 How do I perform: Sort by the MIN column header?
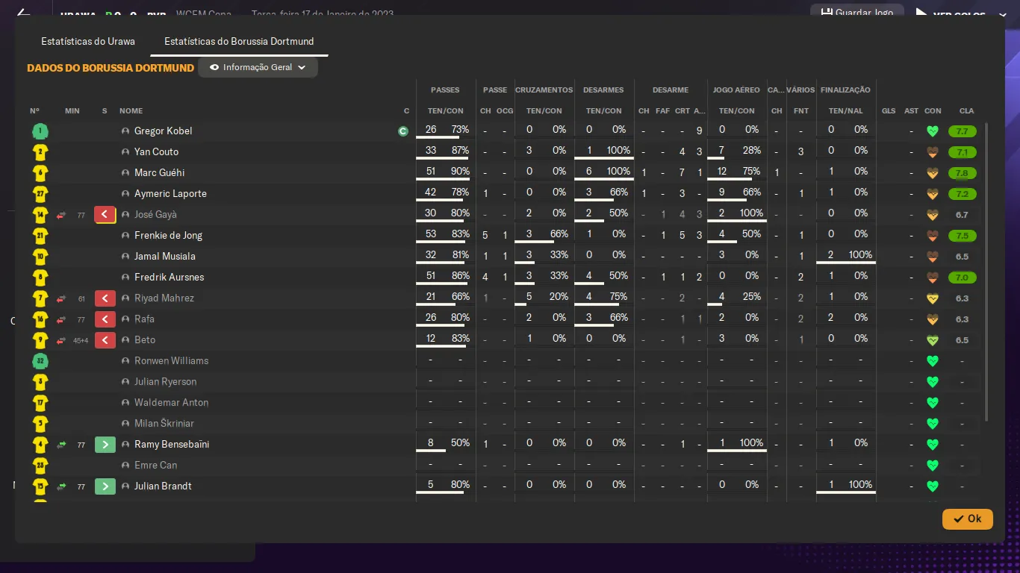click(72, 111)
